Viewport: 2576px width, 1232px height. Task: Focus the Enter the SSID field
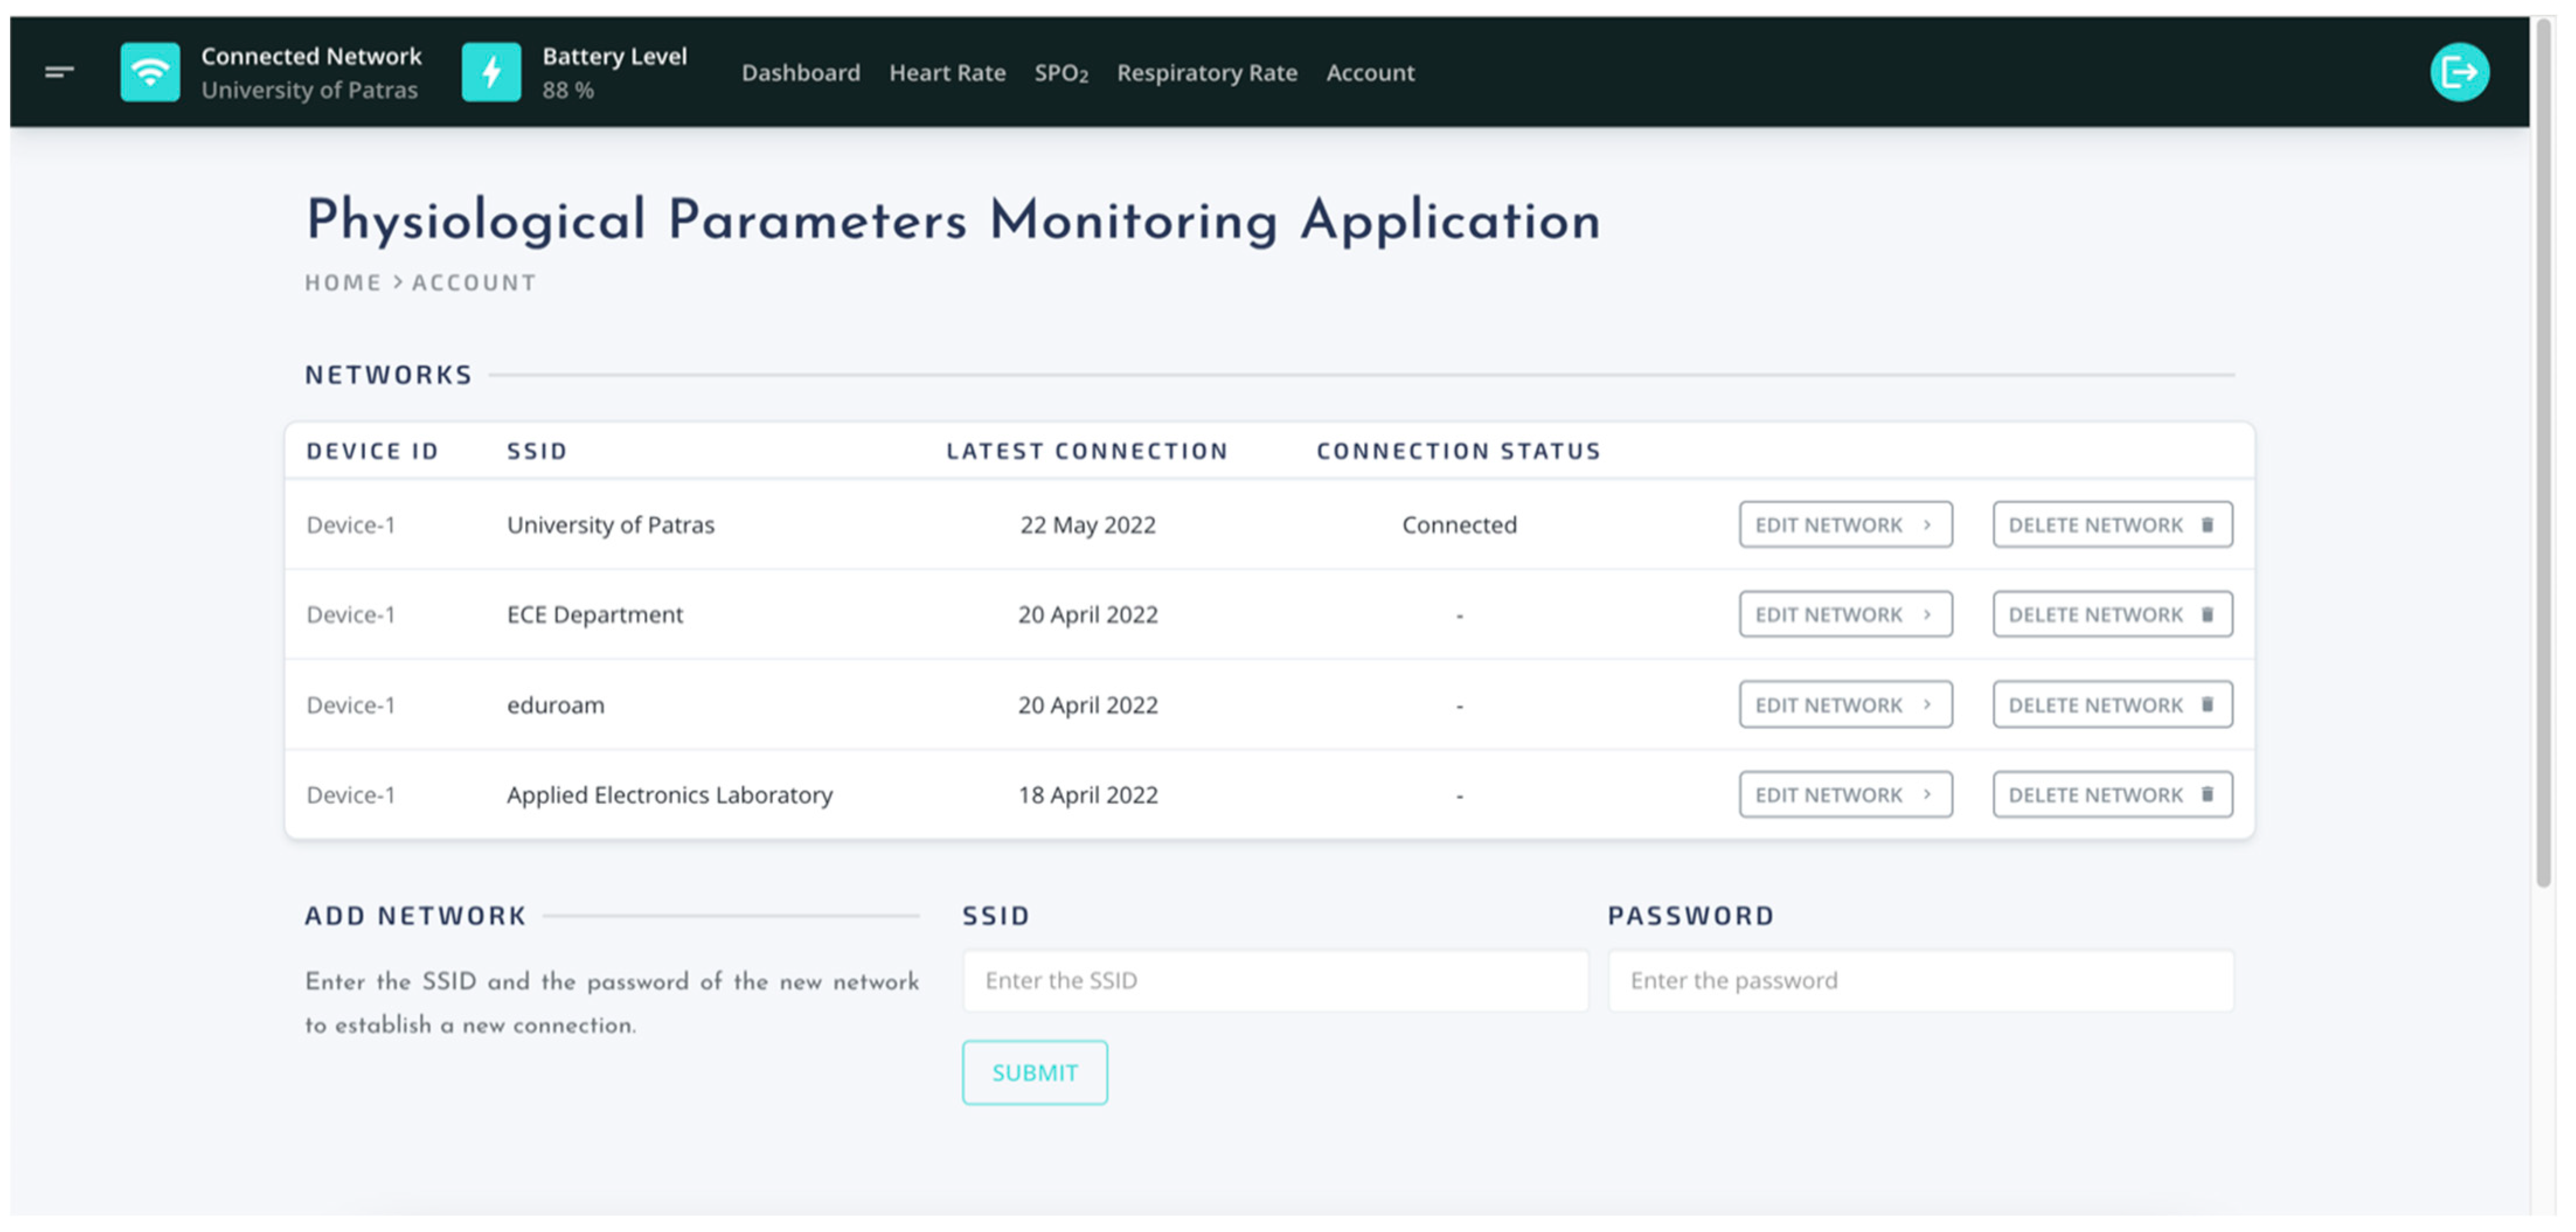pos(1275,980)
